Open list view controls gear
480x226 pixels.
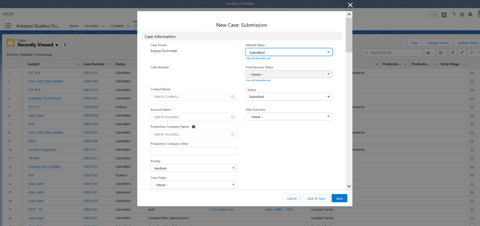click(x=430, y=53)
